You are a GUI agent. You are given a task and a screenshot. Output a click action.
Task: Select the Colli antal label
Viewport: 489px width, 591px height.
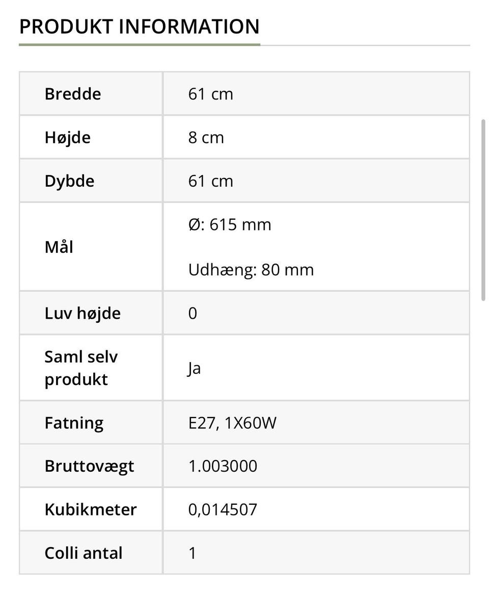coord(84,553)
